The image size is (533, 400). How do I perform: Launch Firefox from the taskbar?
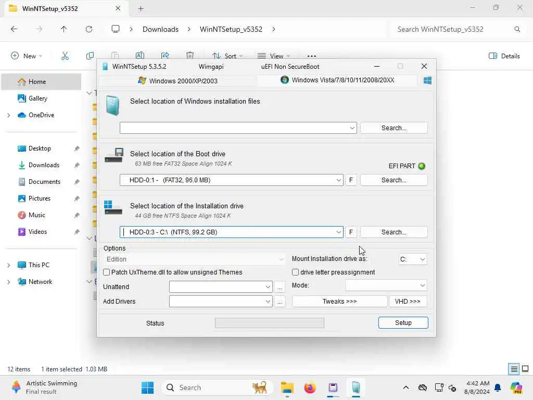click(x=310, y=387)
